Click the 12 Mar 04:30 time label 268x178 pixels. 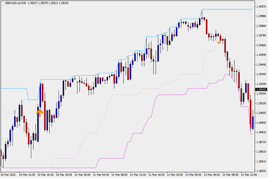point(212,175)
